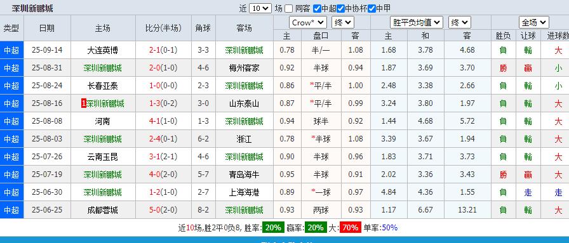Open home team 成都蓉城

103,210
